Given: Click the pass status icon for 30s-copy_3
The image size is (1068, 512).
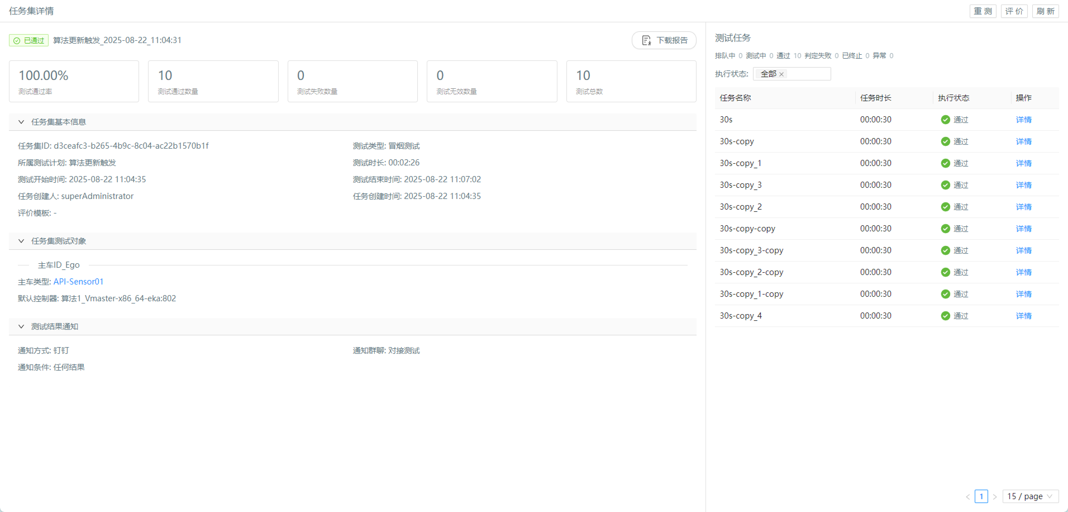Looking at the screenshot, I should 945,185.
